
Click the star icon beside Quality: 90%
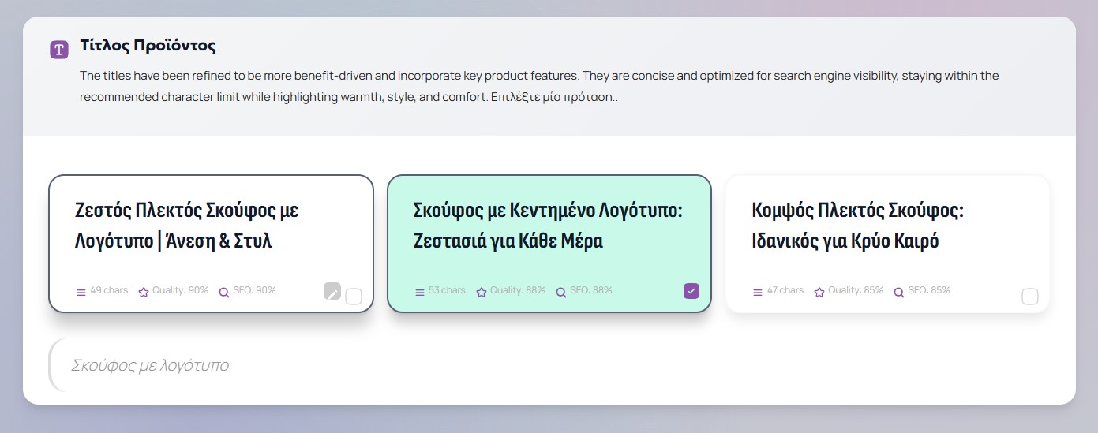(144, 292)
